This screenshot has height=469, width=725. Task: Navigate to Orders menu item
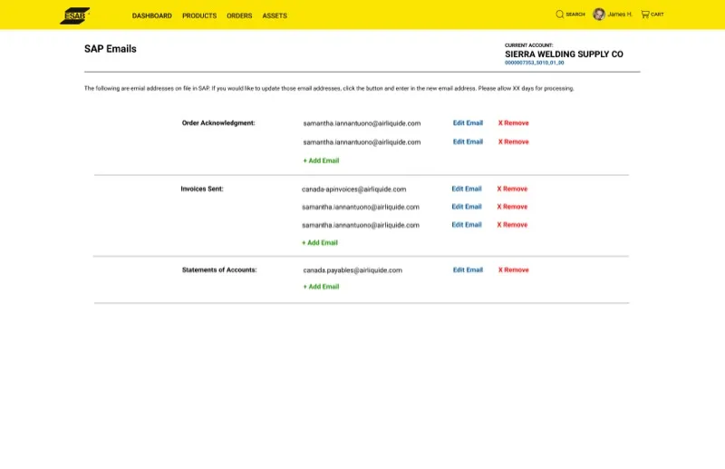[239, 15]
